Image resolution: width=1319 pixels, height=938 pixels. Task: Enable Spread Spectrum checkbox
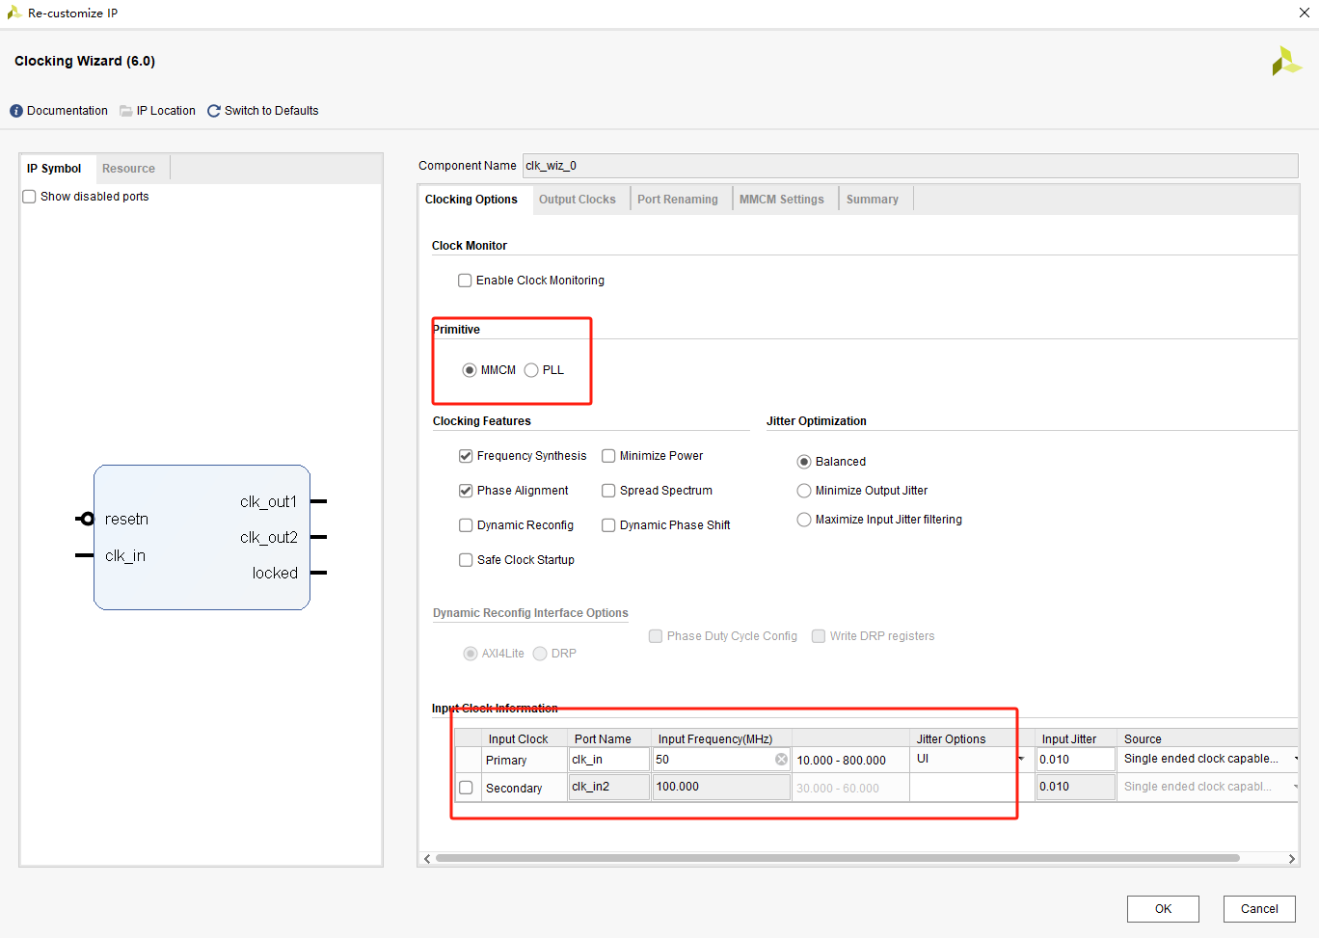(x=608, y=491)
